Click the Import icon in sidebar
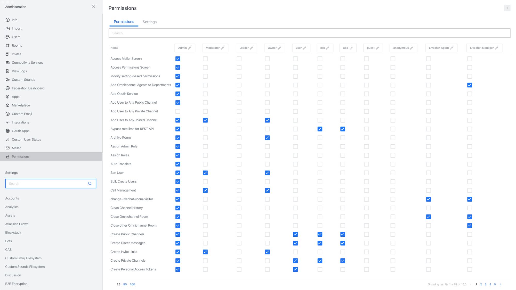Screen dimensions: 516x290 (8, 28)
